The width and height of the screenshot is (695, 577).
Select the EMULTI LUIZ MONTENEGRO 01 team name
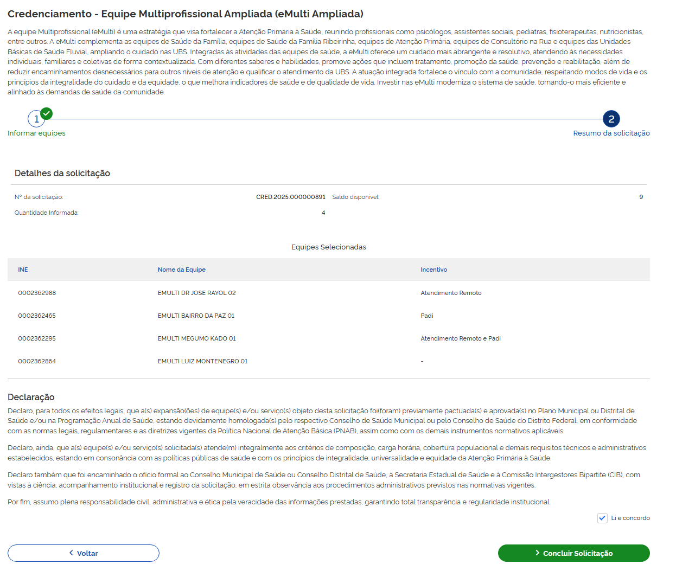pyautogui.click(x=202, y=361)
